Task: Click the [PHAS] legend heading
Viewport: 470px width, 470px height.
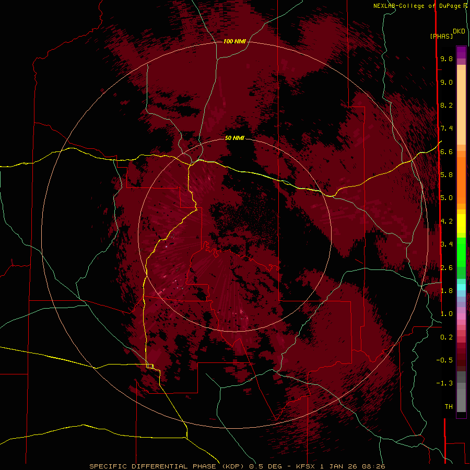Action: tap(441, 36)
